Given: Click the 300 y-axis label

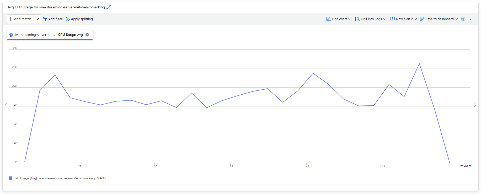Looking at the screenshot, I should [14, 48].
